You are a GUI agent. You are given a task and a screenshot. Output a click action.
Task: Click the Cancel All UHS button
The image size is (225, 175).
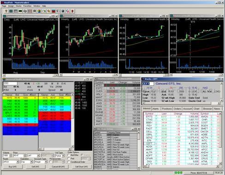(58, 167)
